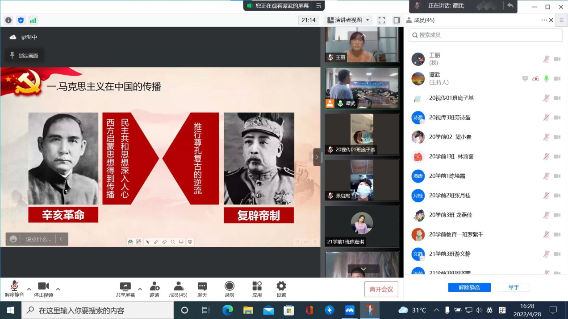This screenshot has width=568, height=319.
Task: Click the Raise Hand (举手) button
Action: (x=514, y=287)
